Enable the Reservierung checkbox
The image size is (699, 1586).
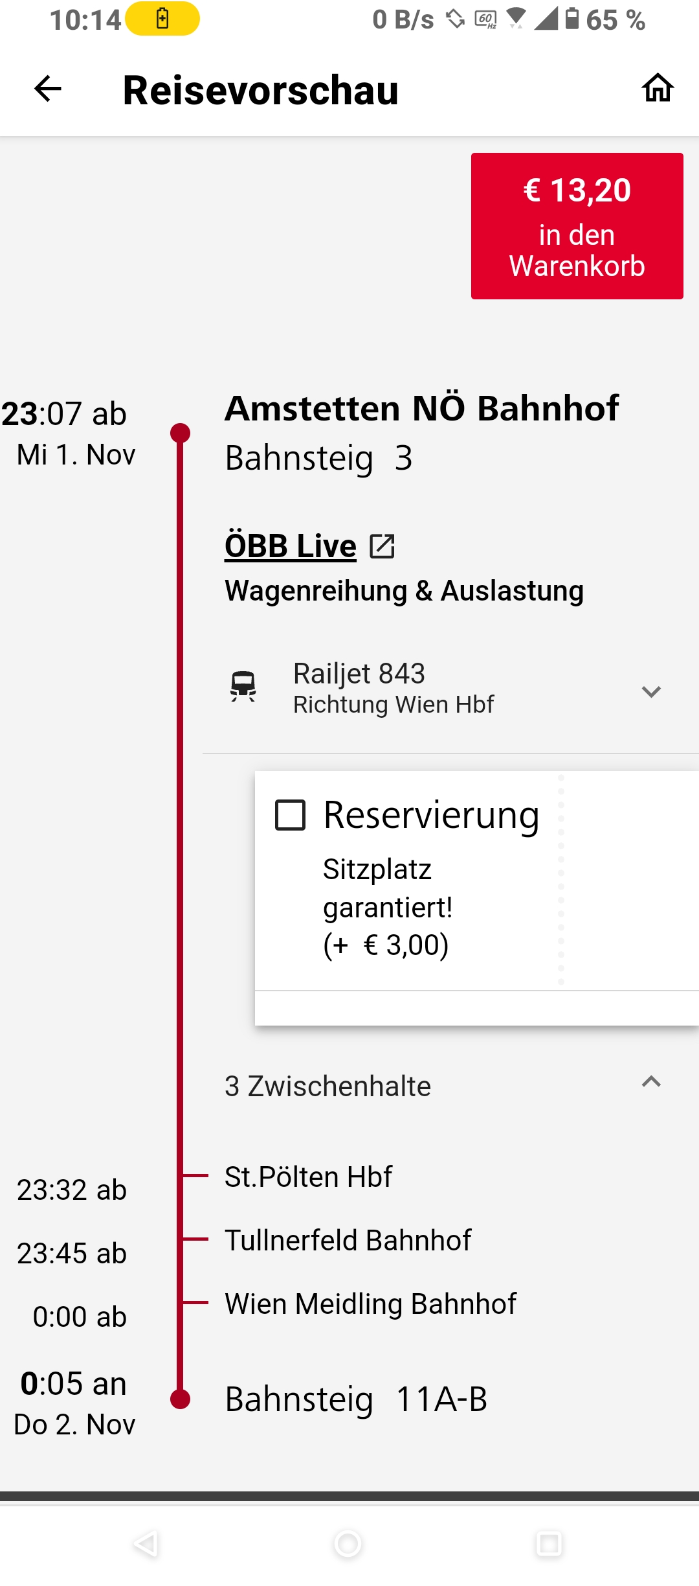(290, 815)
